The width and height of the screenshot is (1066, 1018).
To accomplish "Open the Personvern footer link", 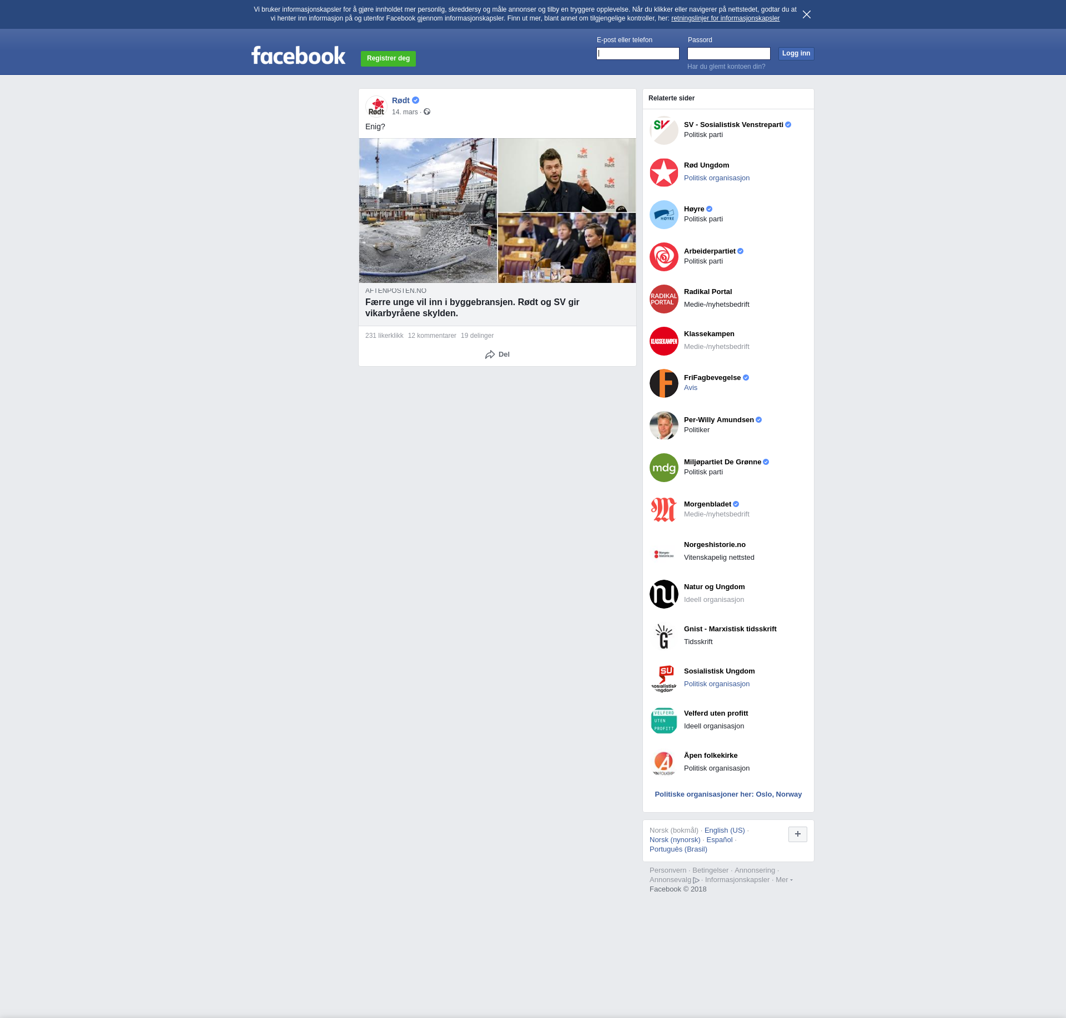I will click(668, 870).
